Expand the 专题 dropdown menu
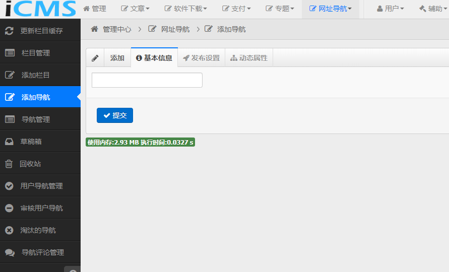This screenshot has height=272, width=449. [x=280, y=9]
